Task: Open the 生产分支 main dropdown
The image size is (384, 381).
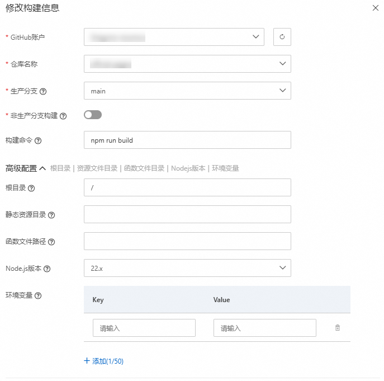Action: click(x=187, y=91)
